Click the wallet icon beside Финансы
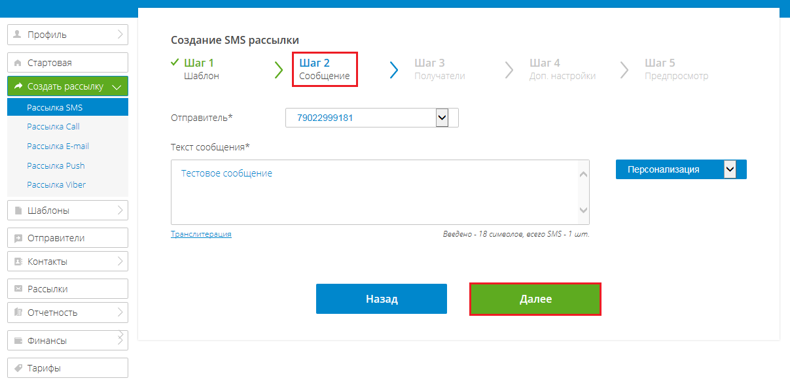790x391 pixels. click(x=18, y=341)
